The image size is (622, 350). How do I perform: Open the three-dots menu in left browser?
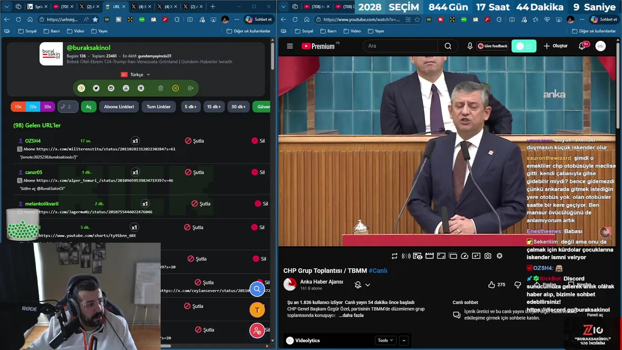237,19
